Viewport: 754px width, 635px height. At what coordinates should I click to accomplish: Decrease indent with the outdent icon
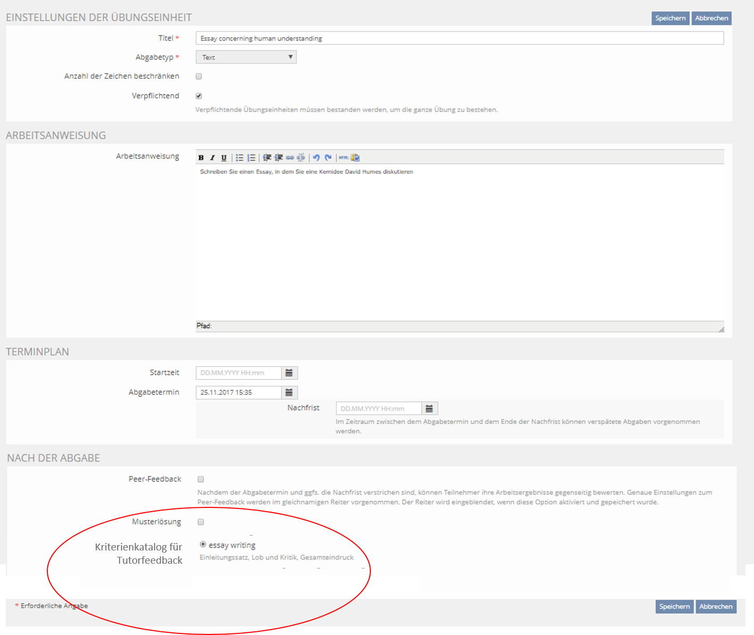[267, 157]
